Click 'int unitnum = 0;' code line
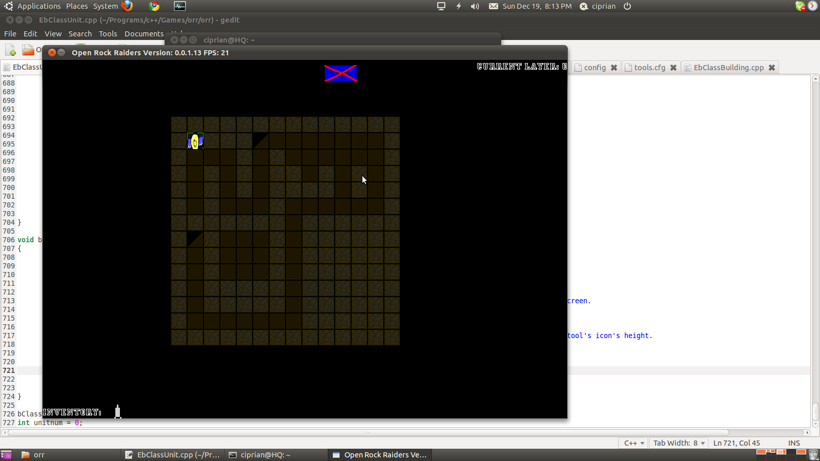Screen dimensions: 820x461 [50, 423]
